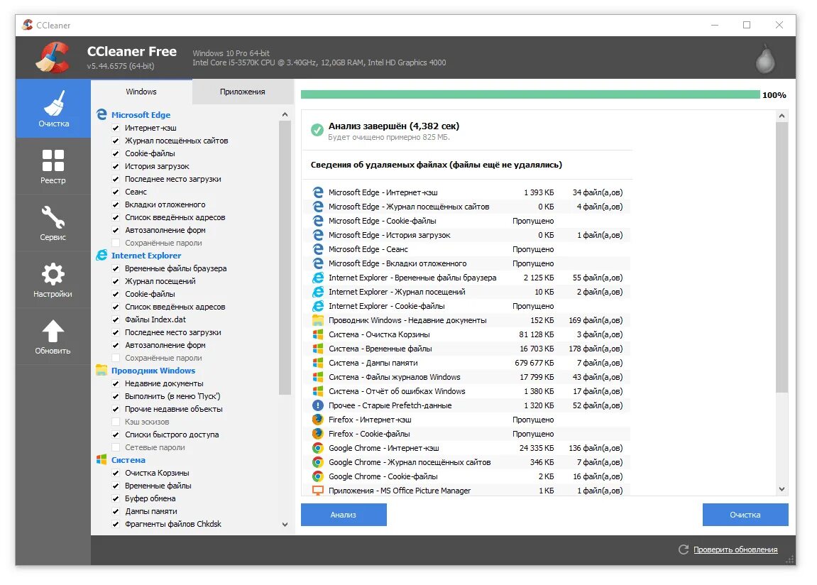Viewport: 817px width, 585px height.
Task: Click the Microsoft Edge group icon in tree
Action: [102, 114]
